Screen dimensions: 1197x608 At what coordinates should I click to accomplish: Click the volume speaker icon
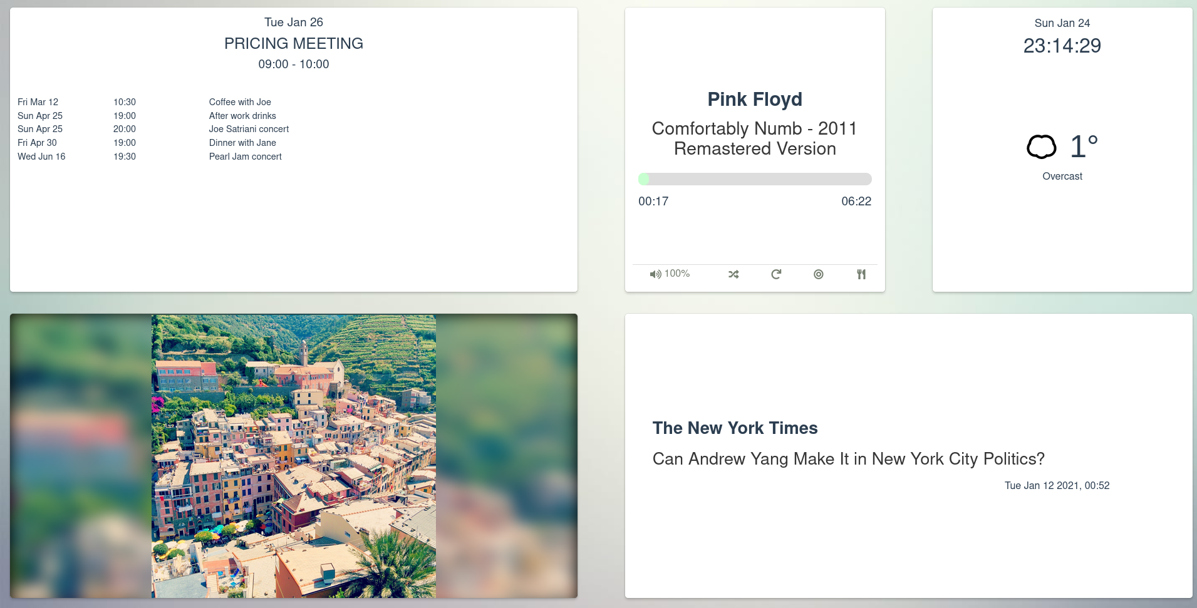(655, 274)
